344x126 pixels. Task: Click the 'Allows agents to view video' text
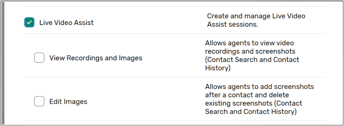[249, 43]
